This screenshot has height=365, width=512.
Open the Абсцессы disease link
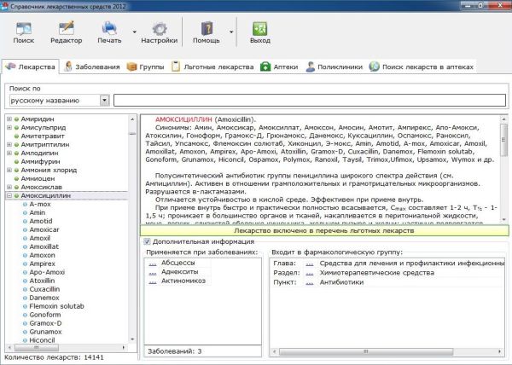click(178, 263)
